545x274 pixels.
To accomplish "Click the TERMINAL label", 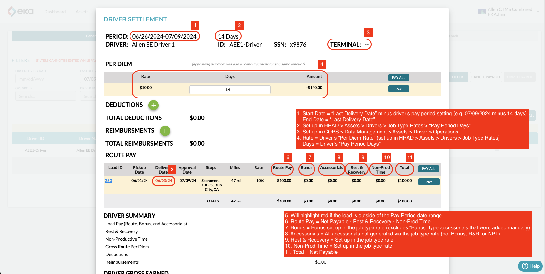I will pyautogui.click(x=346, y=44).
